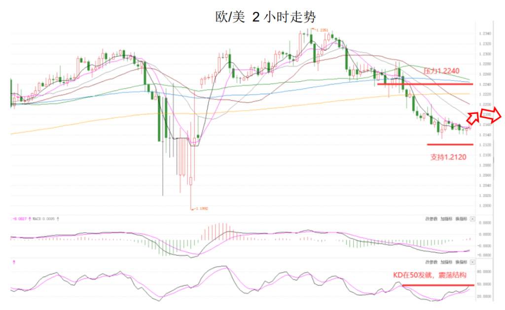Click 换指标 in the MACD panel
Image resolution: width=505 pixels, height=310 pixels.
coord(461,219)
